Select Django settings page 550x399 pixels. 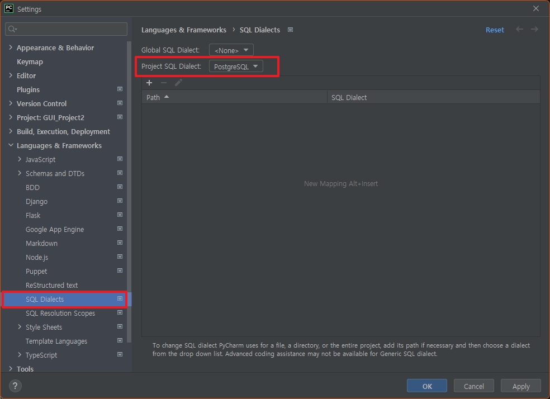tap(36, 202)
